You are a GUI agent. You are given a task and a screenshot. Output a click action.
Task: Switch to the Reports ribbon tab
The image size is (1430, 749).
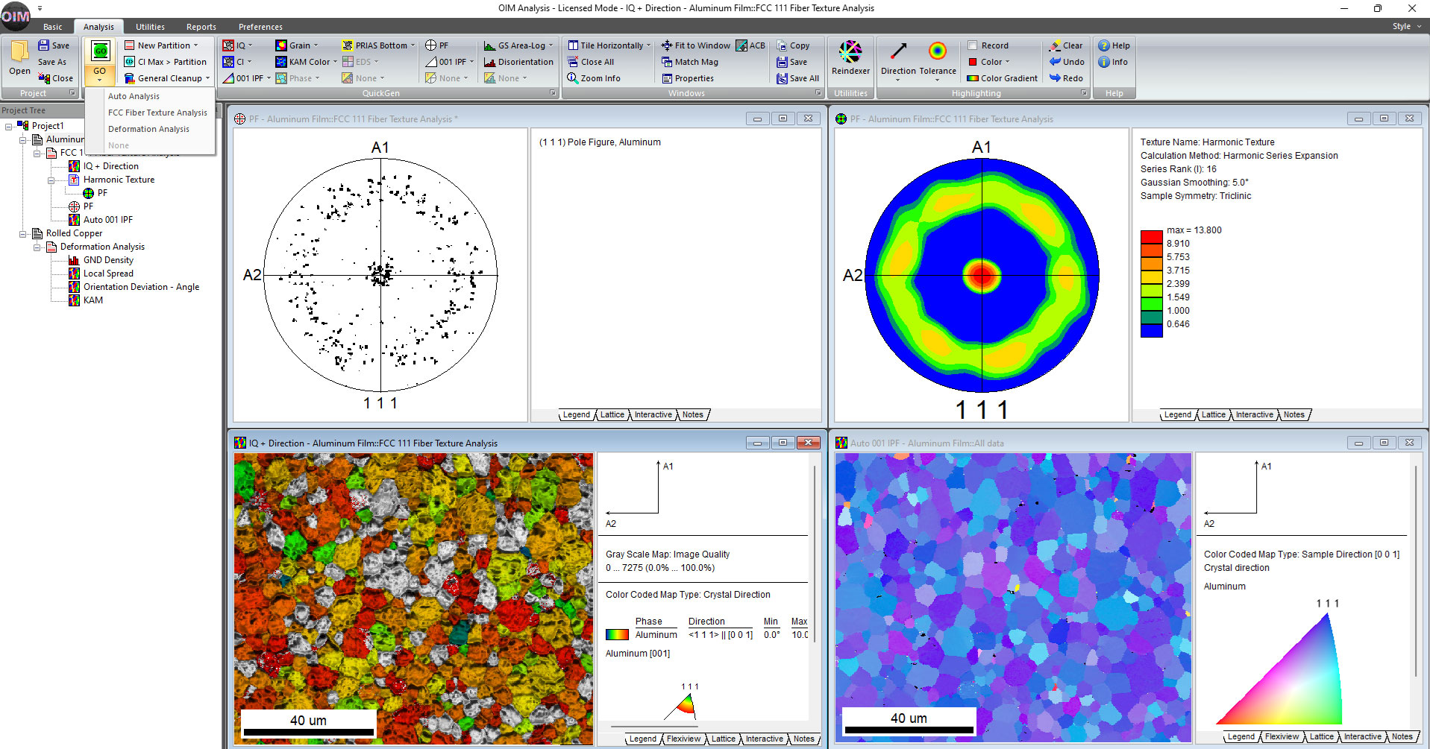[x=201, y=26]
